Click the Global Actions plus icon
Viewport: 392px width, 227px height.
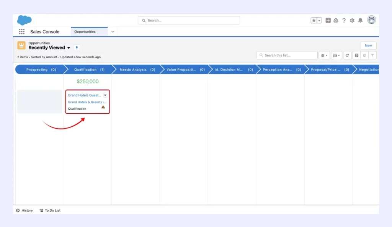coord(328,21)
